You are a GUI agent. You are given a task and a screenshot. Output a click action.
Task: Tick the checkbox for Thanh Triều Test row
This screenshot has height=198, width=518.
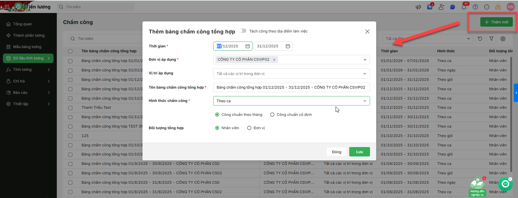70,108
